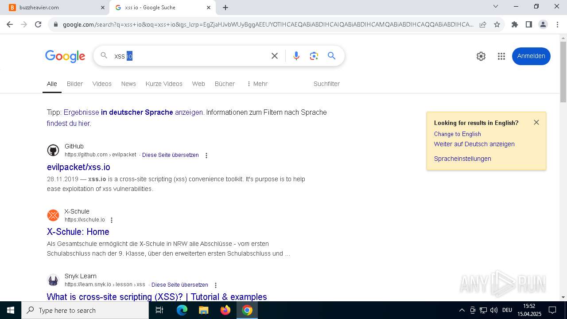Open Google apps grid
This screenshot has width=567, height=319.
[x=501, y=56]
